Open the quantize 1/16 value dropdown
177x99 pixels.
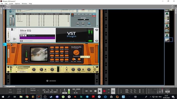[x=23, y=91]
